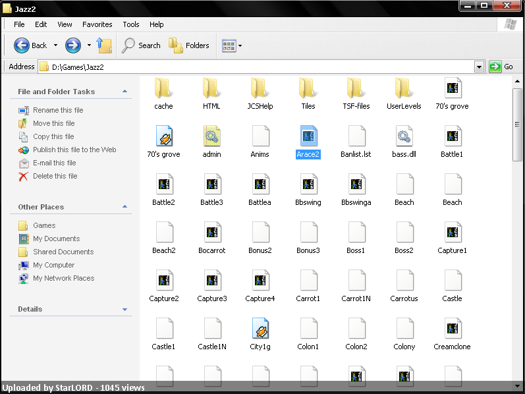The width and height of the screenshot is (525, 394).
Task: Collapse the Other Places panel
Action: point(124,206)
